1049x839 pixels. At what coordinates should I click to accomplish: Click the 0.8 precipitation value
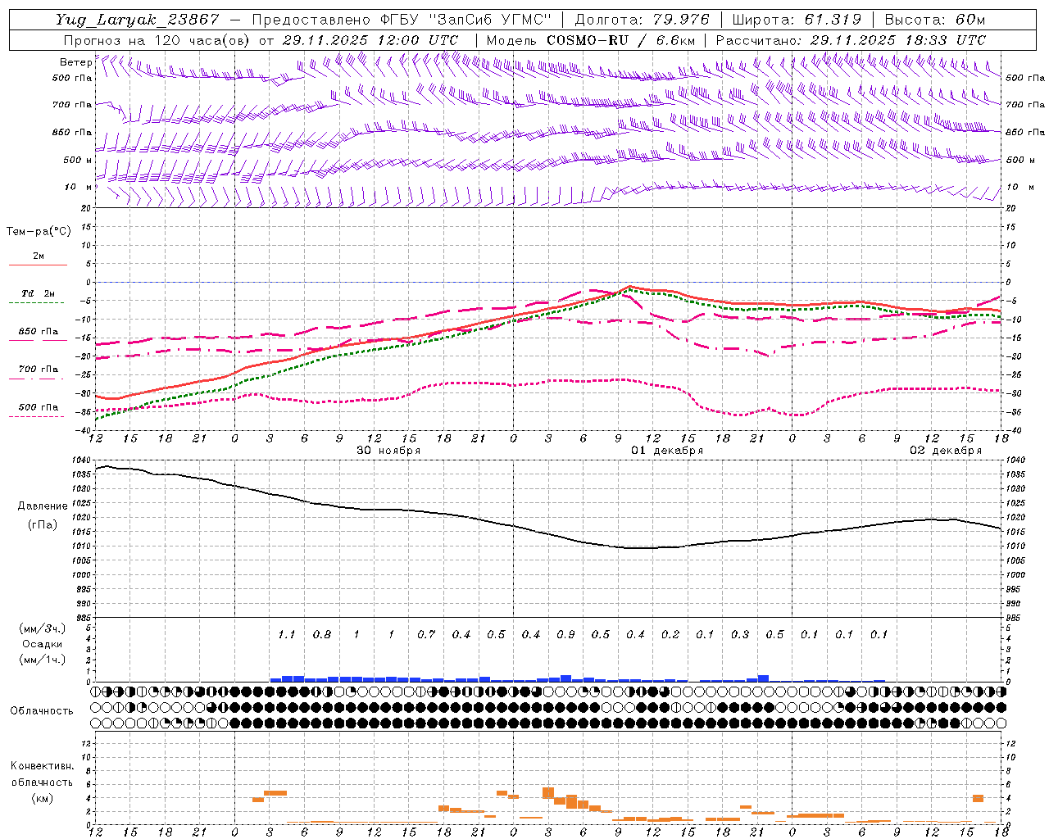point(321,635)
